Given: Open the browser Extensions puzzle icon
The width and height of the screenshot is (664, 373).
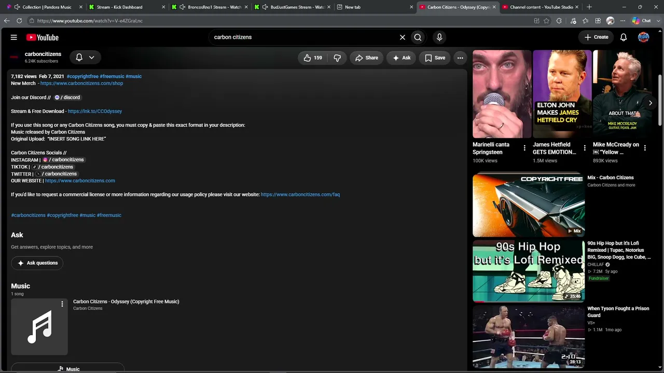Looking at the screenshot, I should (559, 21).
